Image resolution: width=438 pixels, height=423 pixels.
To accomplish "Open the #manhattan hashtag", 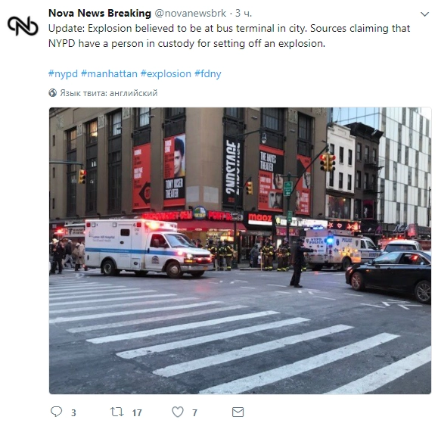I will (109, 73).
